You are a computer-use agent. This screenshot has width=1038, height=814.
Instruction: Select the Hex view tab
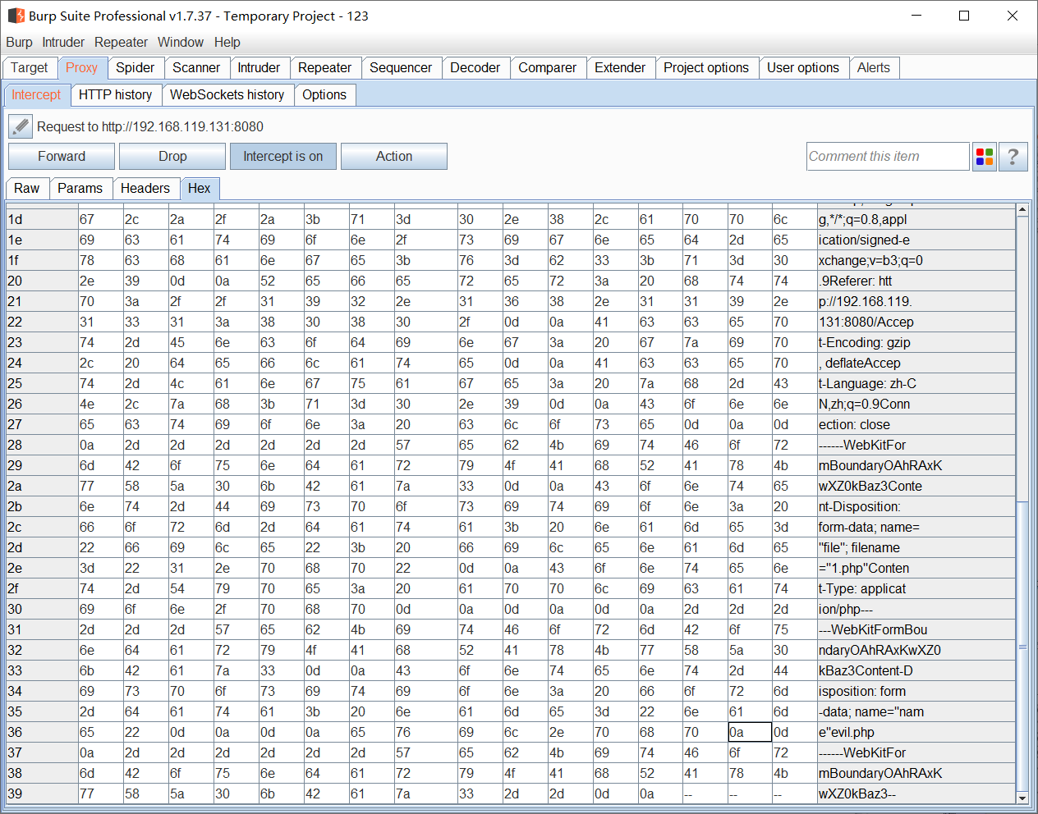click(x=200, y=189)
